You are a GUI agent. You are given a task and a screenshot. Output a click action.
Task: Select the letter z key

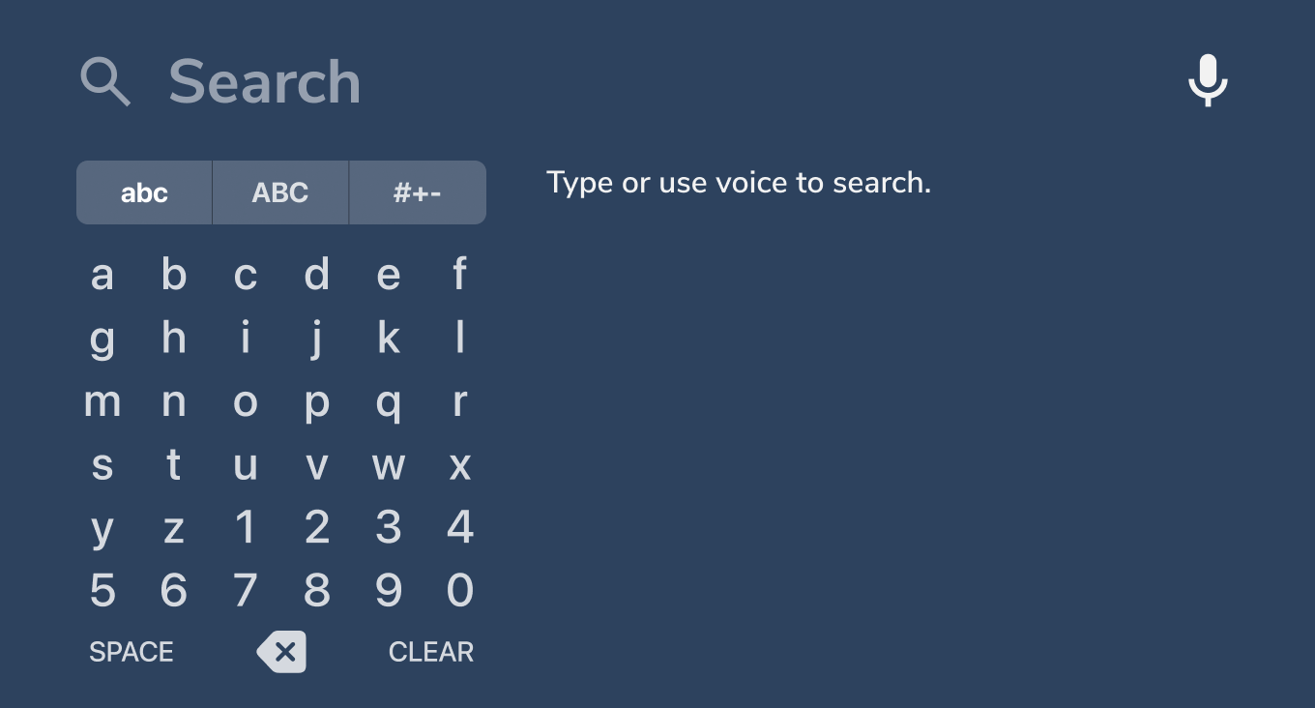pos(173,528)
